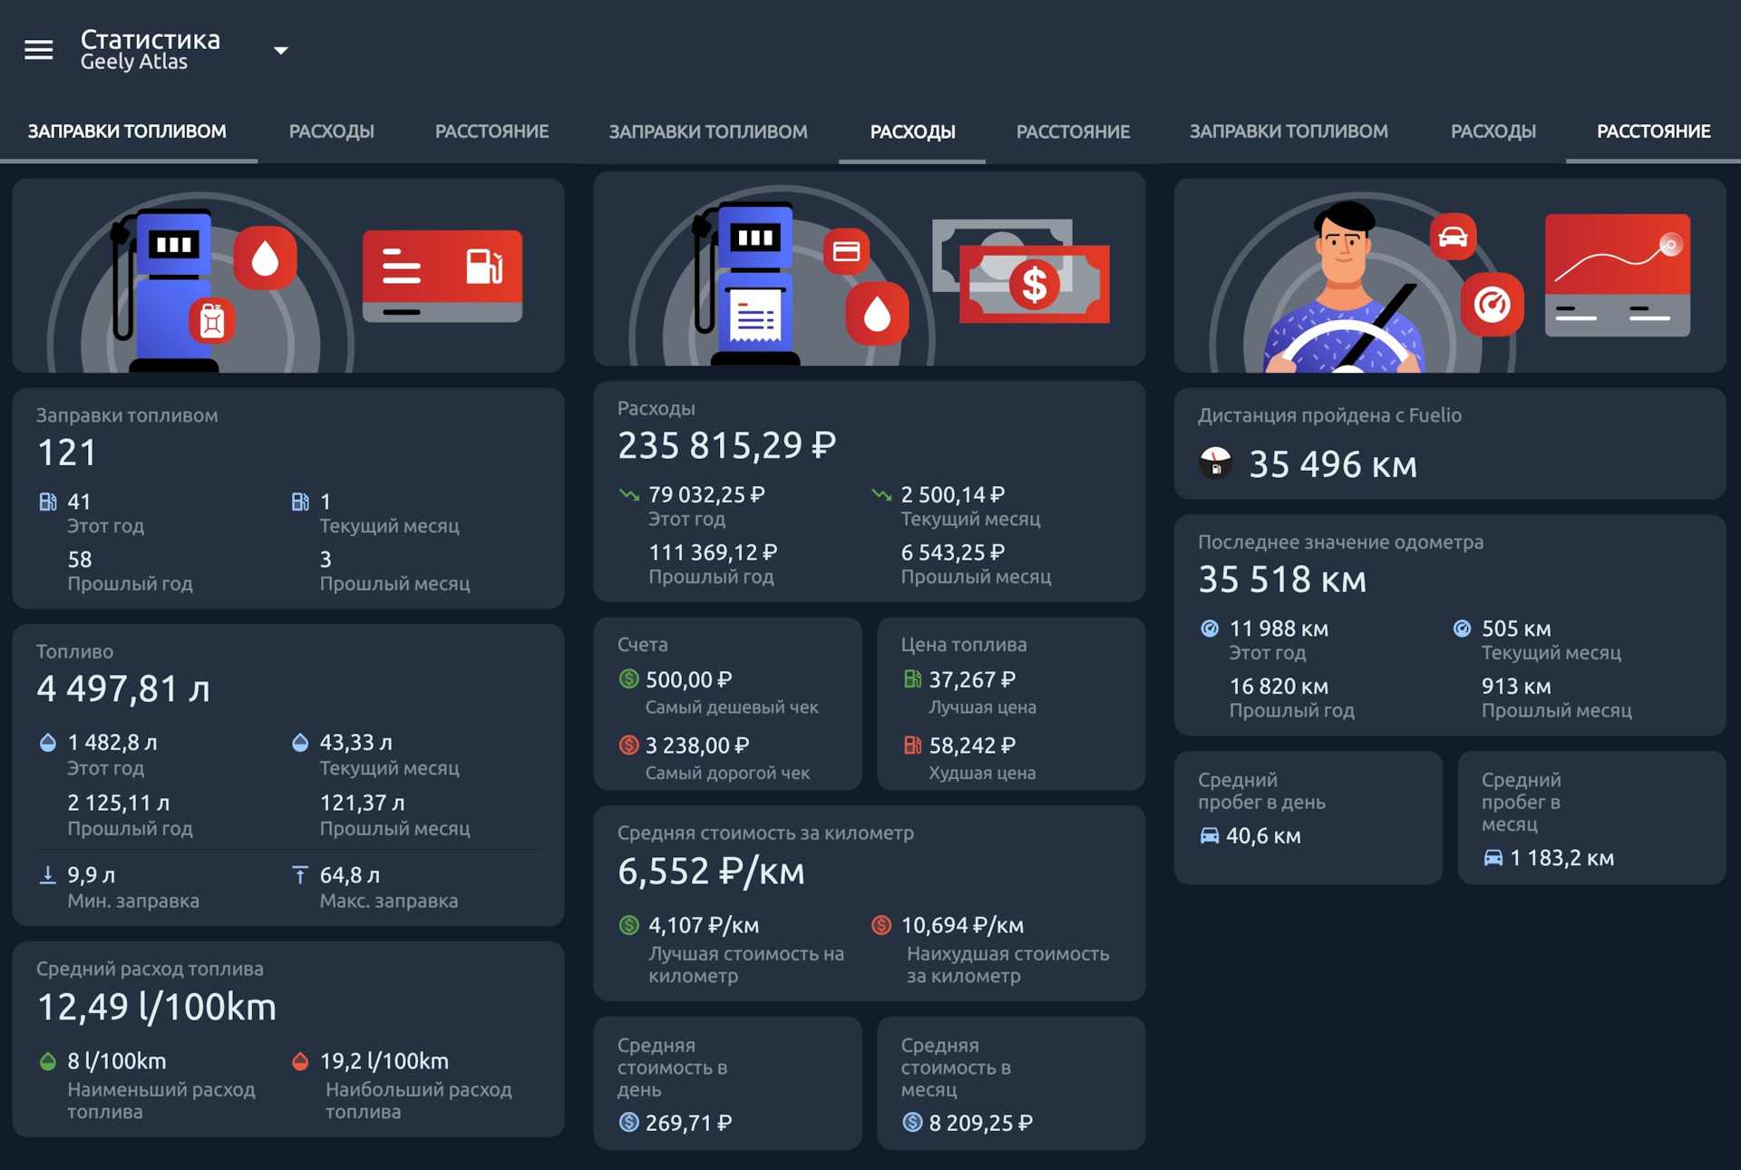Image resolution: width=1741 pixels, height=1170 pixels.
Task: Click the driver illustration banner
Action: tap(1450, 276)
